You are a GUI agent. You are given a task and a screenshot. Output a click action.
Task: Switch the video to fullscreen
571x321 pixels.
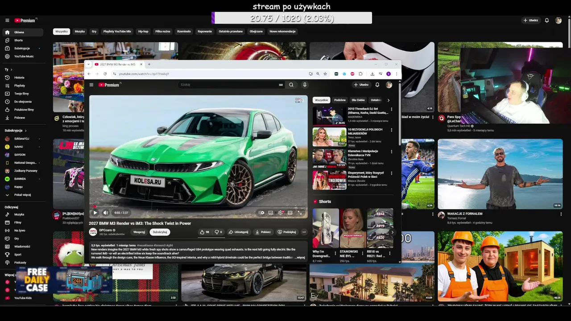pyautogui.click(x=300, y=213)
